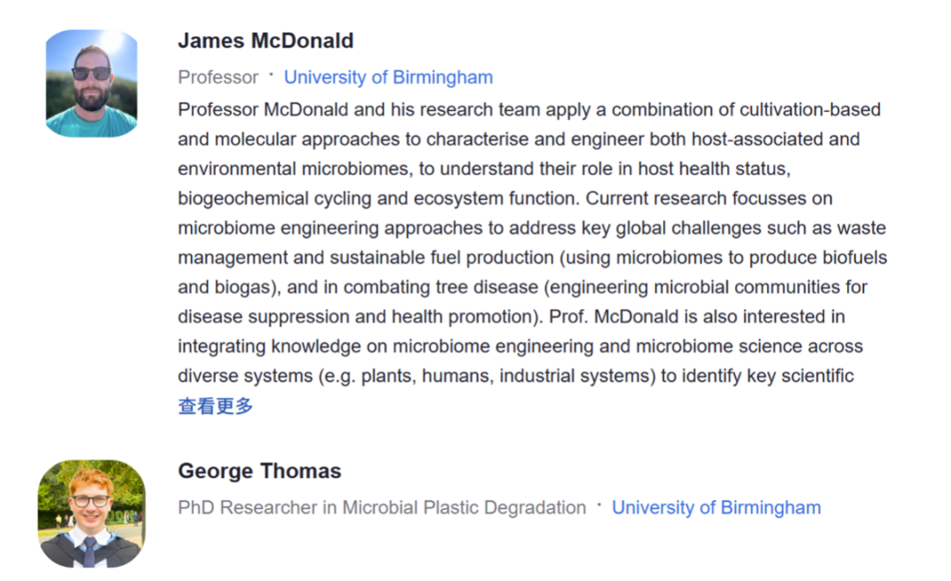951x581 pixels.
Task: Click PhD Researcher in Microbial Plastic Degradation
Action: (382, 507)
